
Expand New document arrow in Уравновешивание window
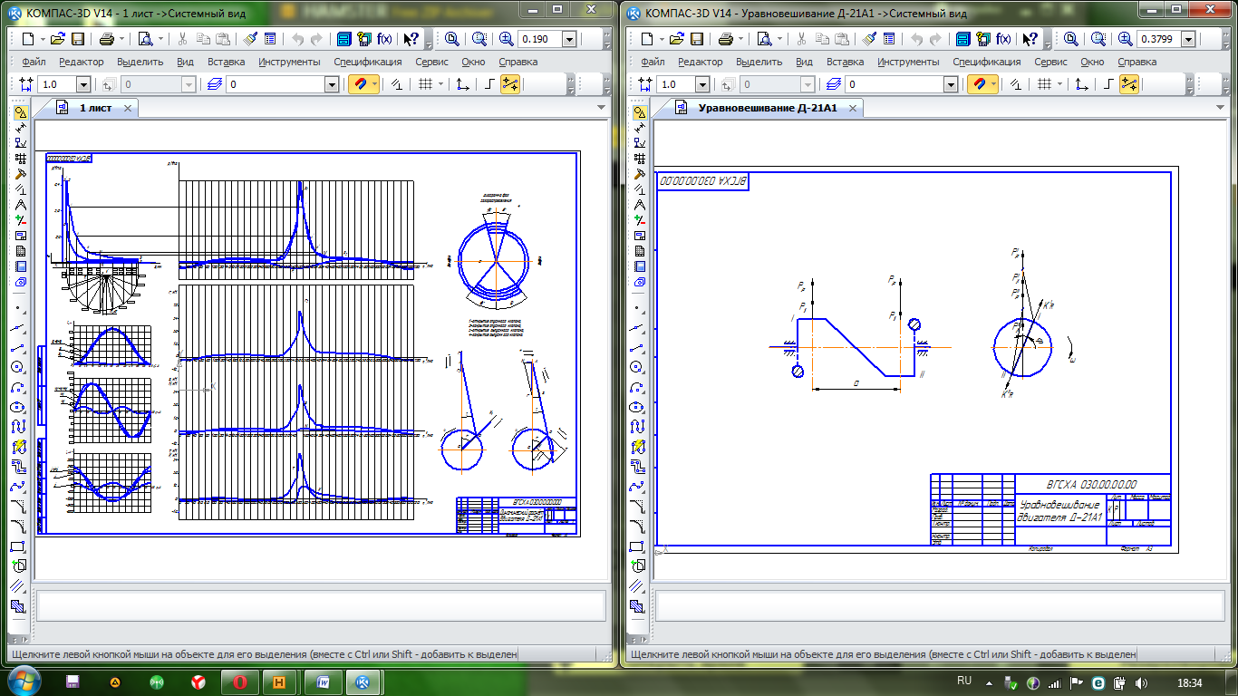pos(662,39)
